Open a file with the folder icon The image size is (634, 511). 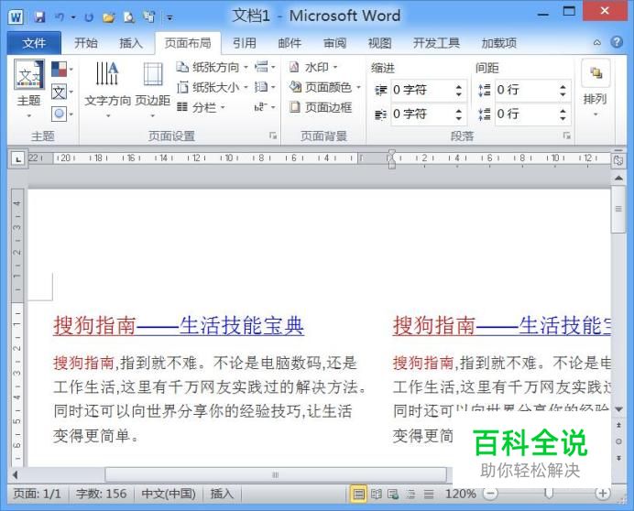tap(108, 17)
